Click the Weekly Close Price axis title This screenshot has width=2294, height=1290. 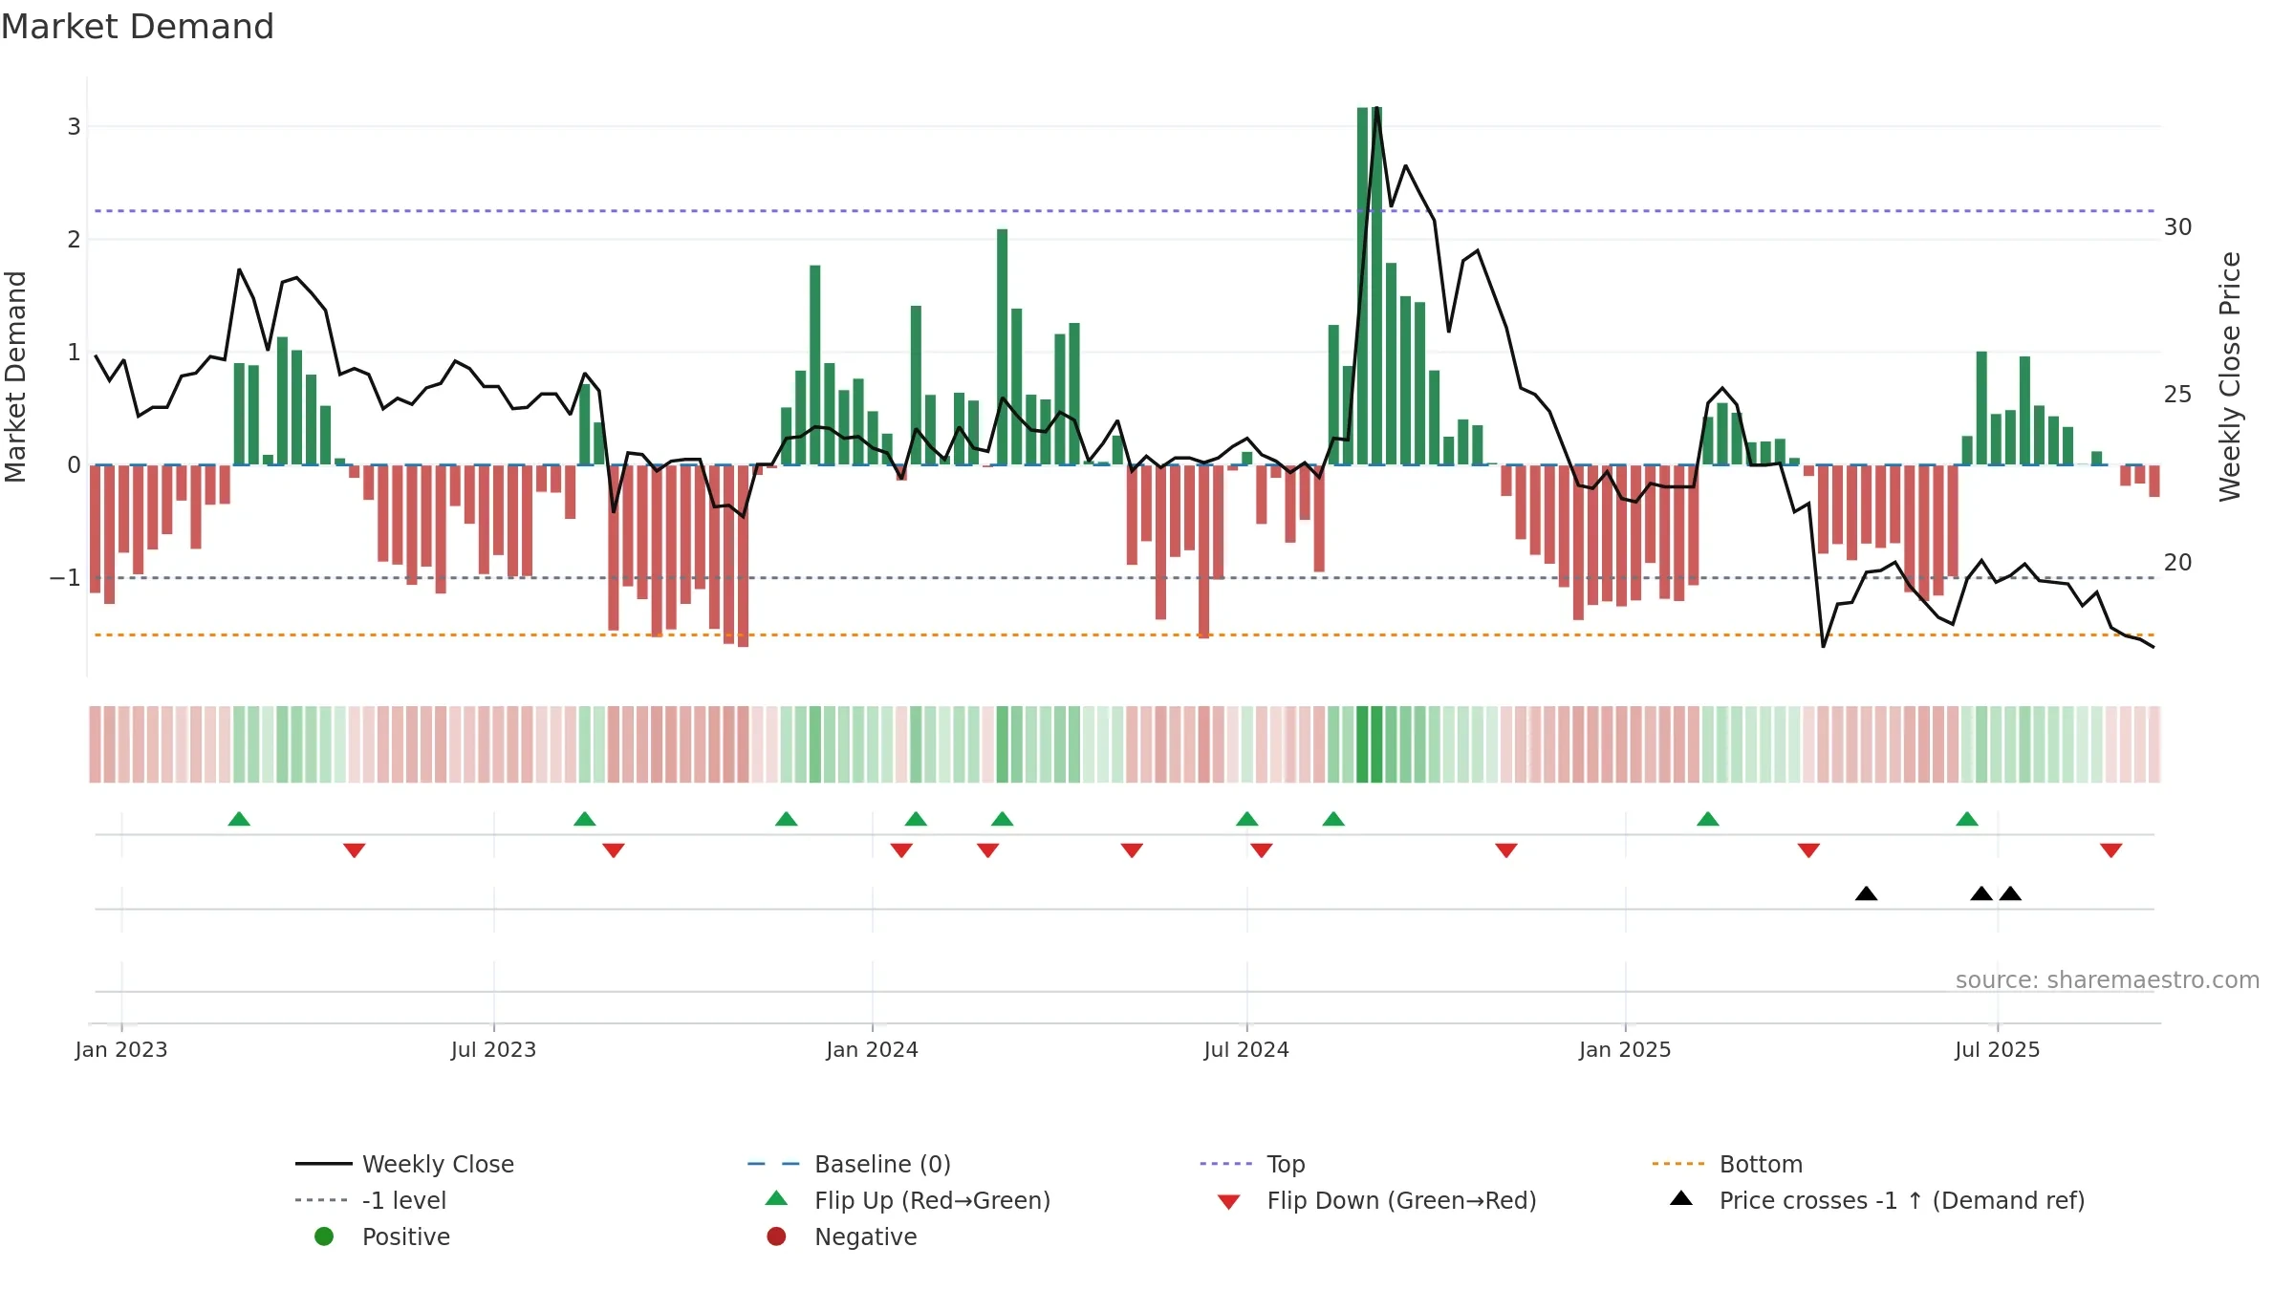point(2231,376)
